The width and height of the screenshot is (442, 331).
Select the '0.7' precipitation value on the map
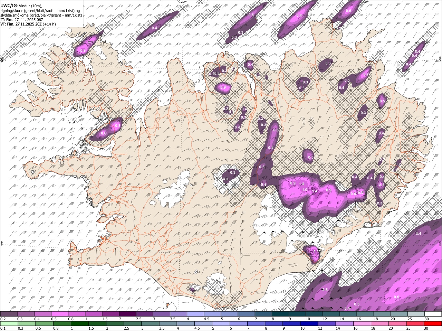point(366,74)
